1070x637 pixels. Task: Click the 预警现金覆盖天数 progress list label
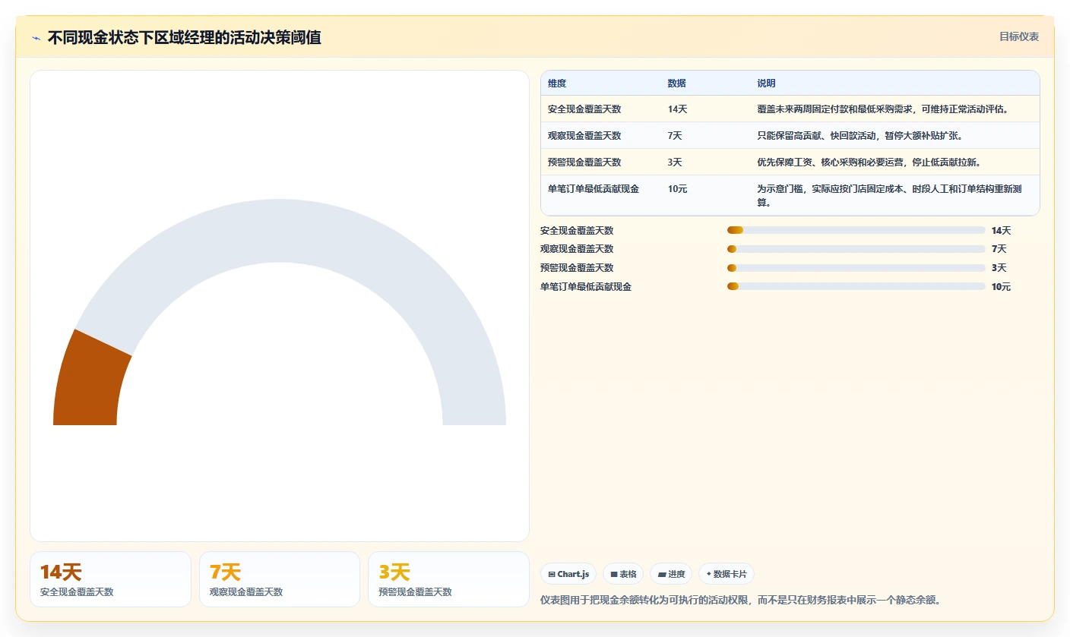pyautogui.click(x=577, y=268)
